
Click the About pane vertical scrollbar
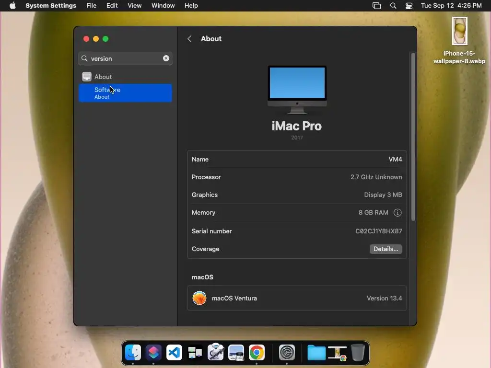click(x=413, y=137)
